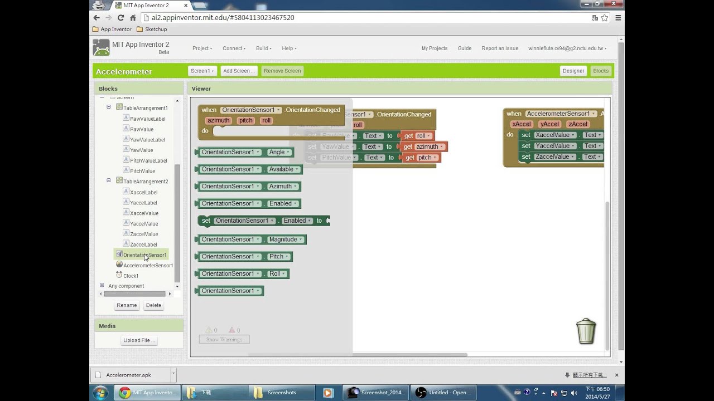Click TableArrangement1 grid icon
This screenshot has height=401, width=714.
coord(119,107)
